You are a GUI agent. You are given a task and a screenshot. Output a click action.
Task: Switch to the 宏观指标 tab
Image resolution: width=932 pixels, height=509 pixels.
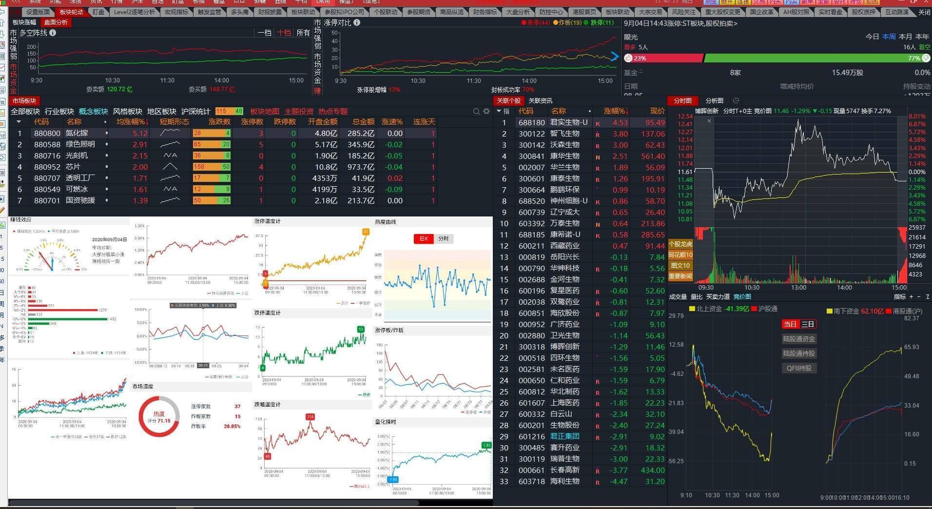point(176,12)
